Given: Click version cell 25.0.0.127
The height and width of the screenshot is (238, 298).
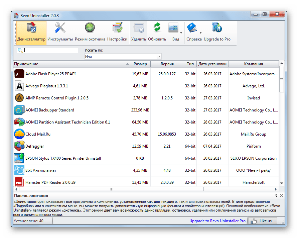Looking at the screenshot, I should coord(167,74).
